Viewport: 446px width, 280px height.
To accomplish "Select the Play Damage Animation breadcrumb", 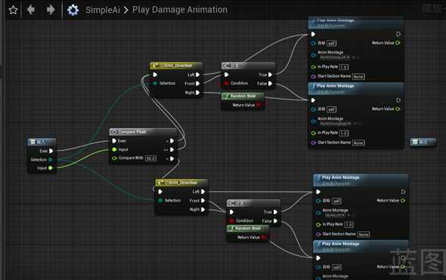I will point(180,10).
